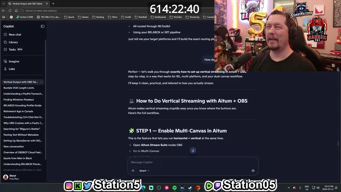Open Understanding a PayPal Transaction conversation
The image size is (341, 192).
(x=23, y=94)
